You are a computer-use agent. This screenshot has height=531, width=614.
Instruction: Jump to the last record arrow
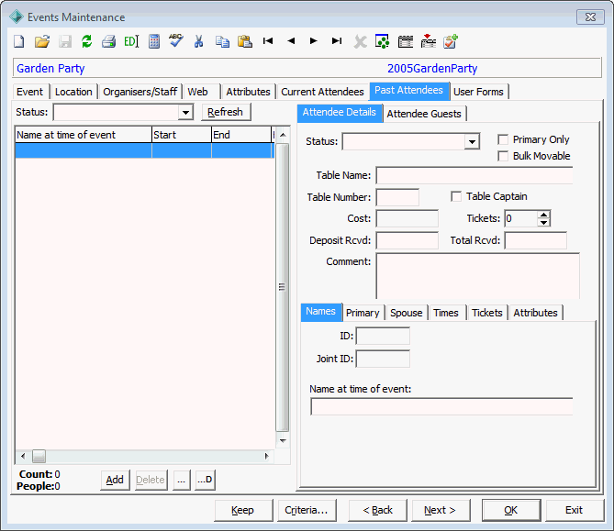click(x=337, y=40)
